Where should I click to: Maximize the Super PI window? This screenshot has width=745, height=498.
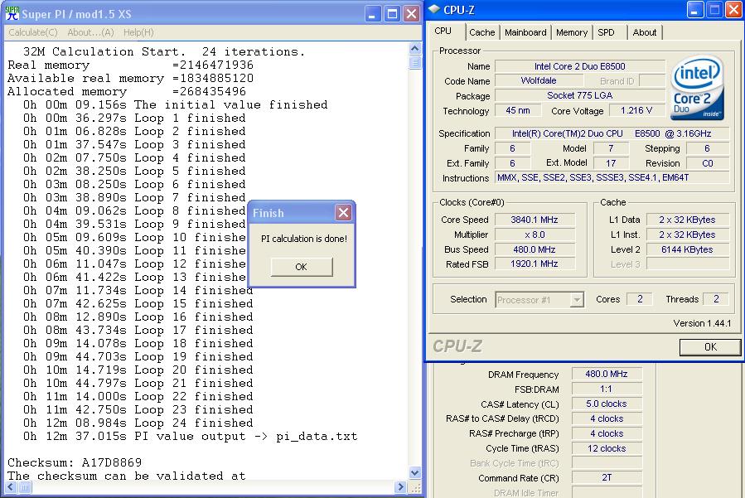[x=392, y=14]
